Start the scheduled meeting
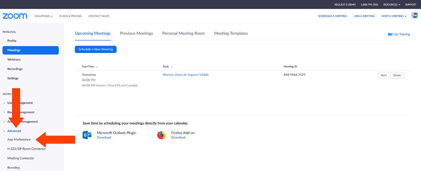This screenshot has height=171, width=421. click(384, 75)
